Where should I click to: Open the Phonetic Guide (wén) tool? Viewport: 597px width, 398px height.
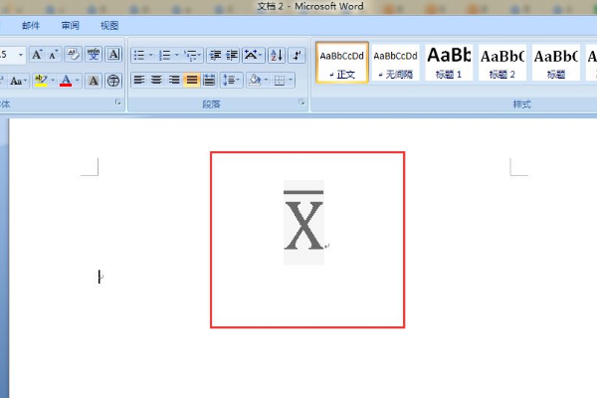[x=94, y=56]
